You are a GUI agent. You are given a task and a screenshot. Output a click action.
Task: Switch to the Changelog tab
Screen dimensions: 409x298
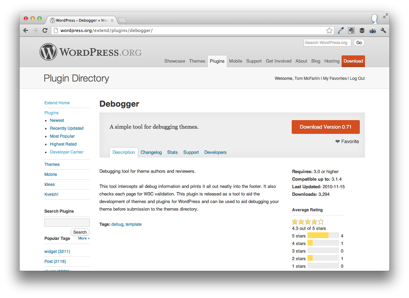[x=151, y=152]
